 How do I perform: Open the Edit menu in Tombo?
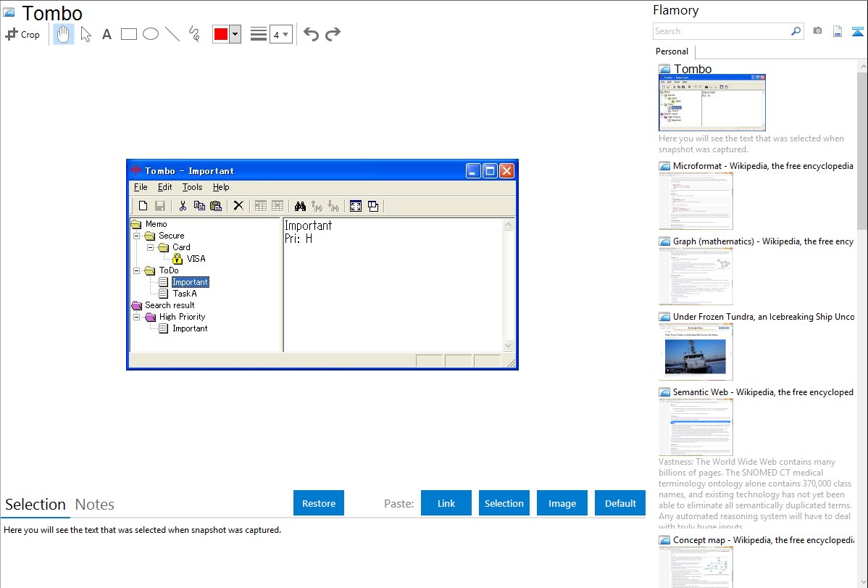pos(165,187)
